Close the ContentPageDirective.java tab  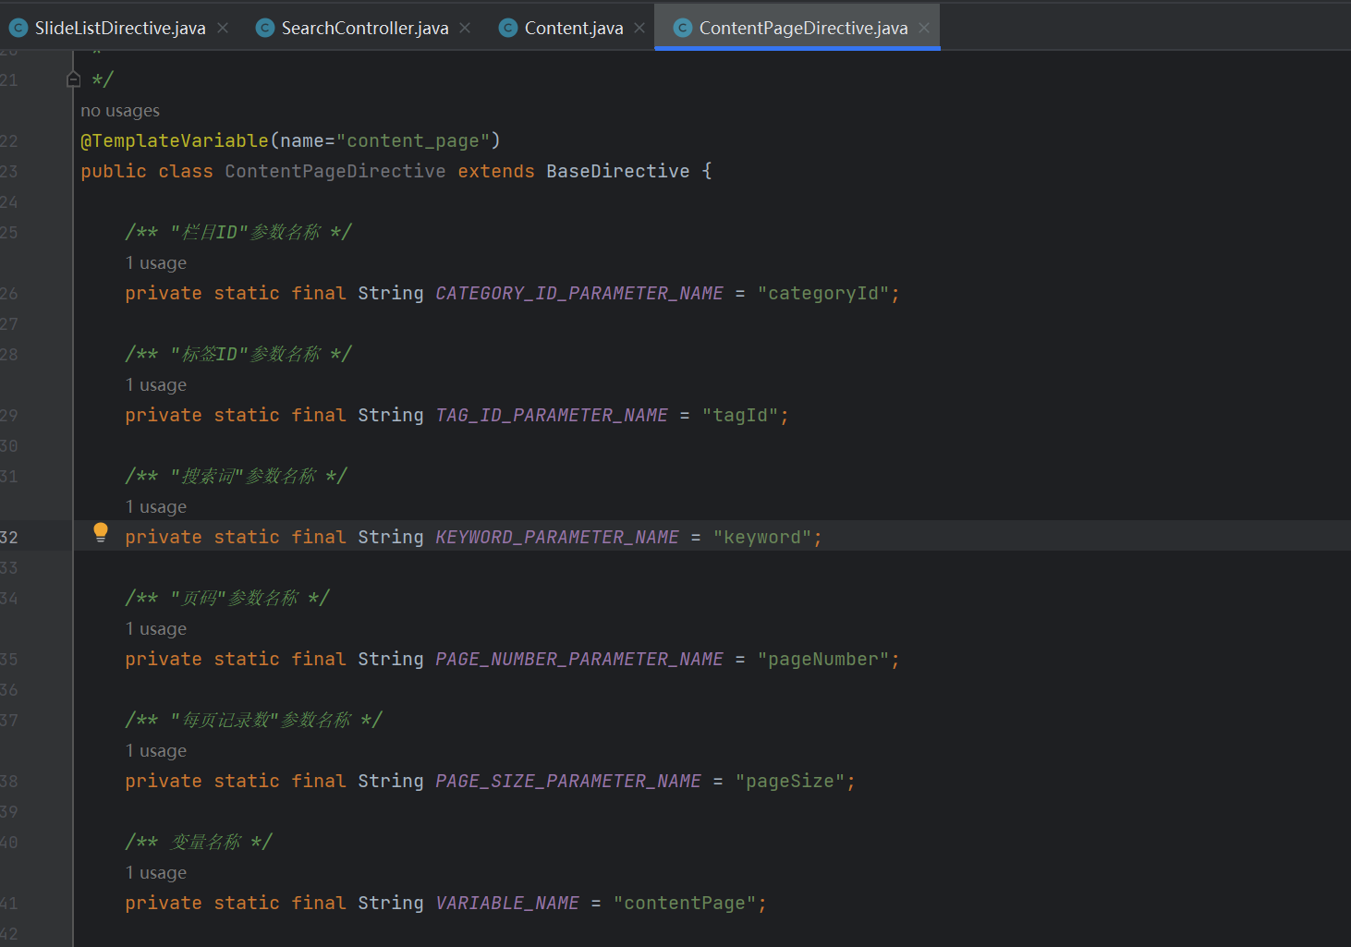[924, 28]
